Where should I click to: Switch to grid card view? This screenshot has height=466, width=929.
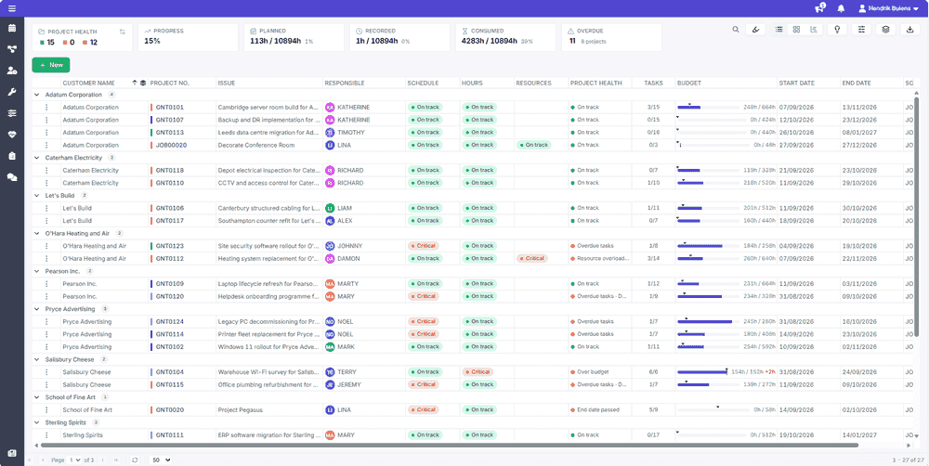(x=796, y=30)
